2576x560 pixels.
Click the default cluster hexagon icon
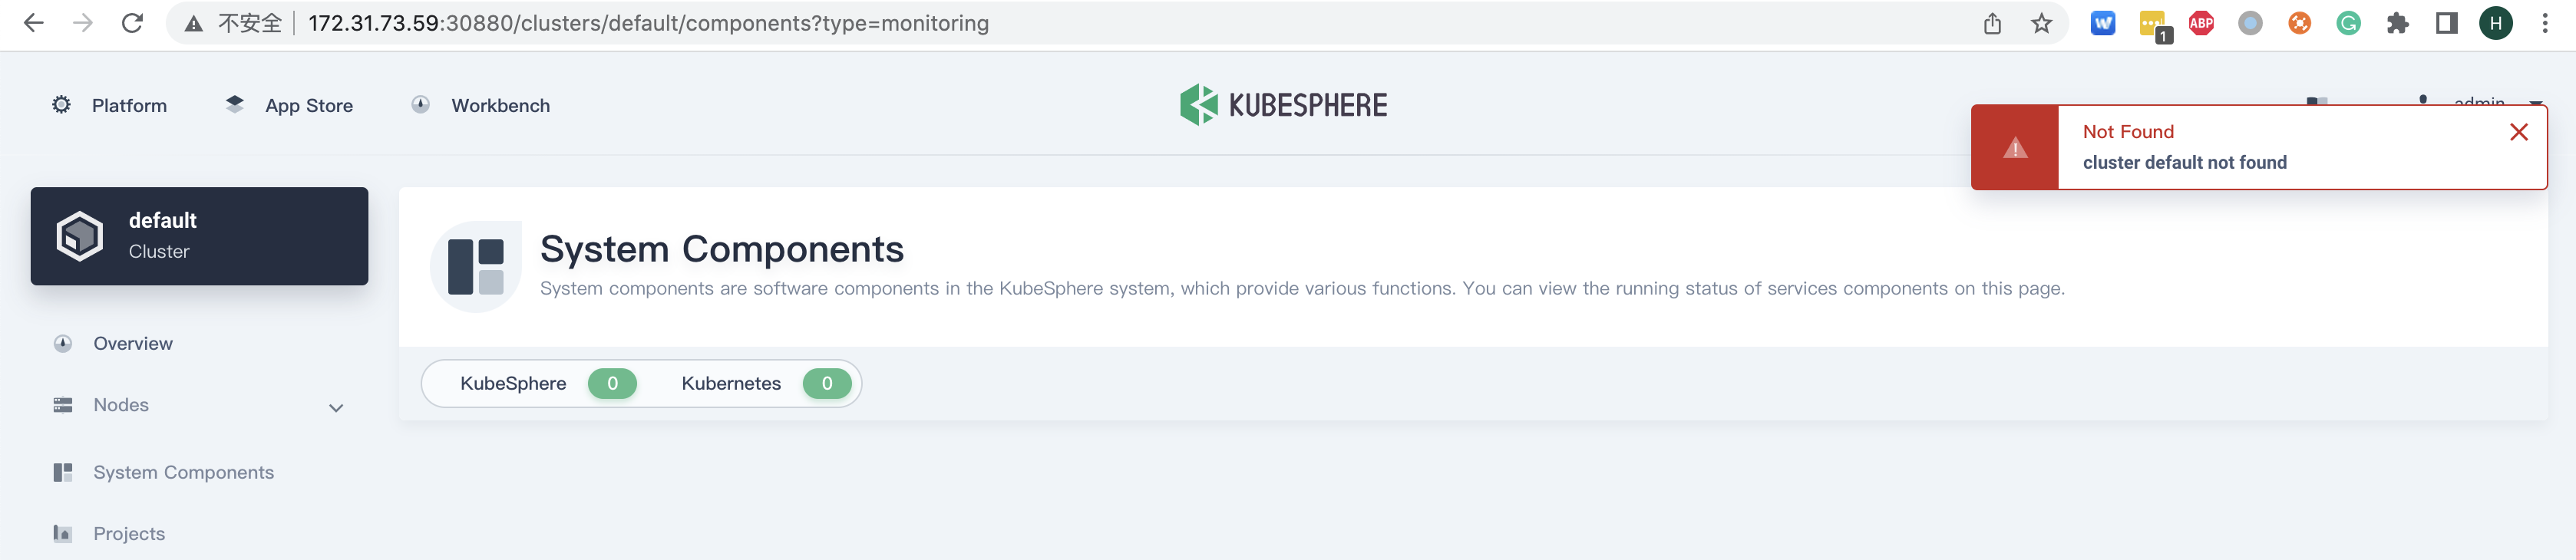[80, 235]
